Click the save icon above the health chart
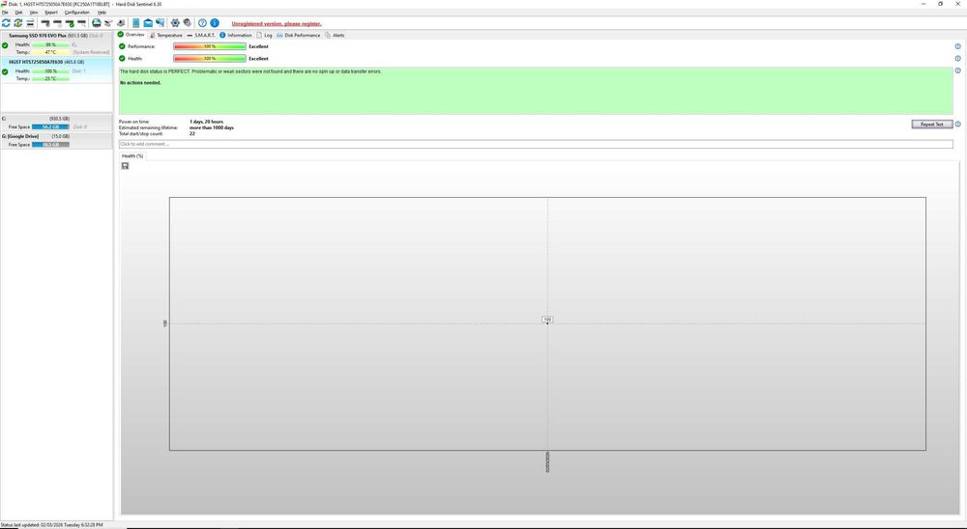 pyautogui.click(x=125, y=166)
